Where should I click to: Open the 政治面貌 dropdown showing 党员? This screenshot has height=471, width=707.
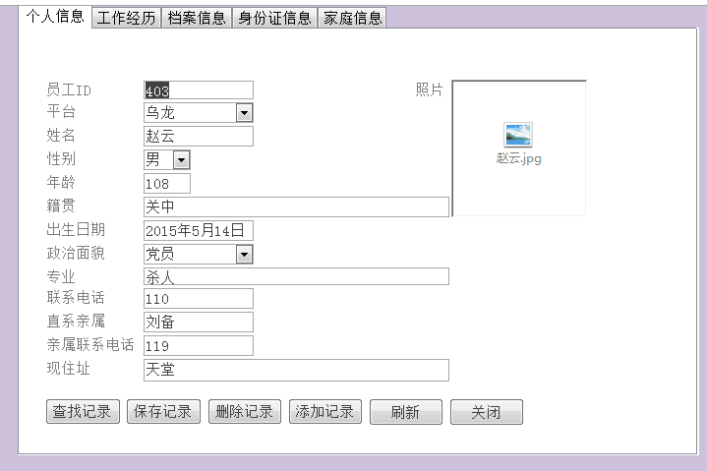click(x=244, y=255)
